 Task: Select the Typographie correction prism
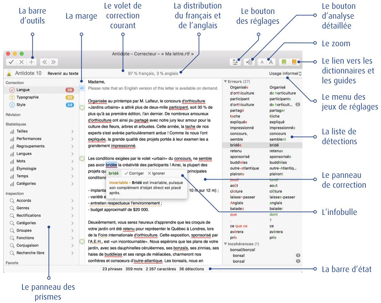click(28, 97)
